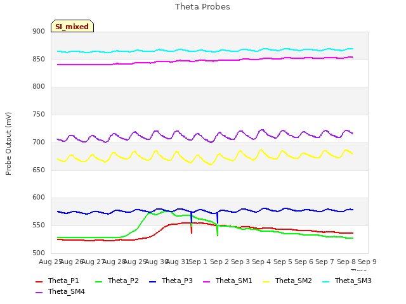Click the yellow Theta_SM2 wavy line
406x304 pixels.
coord(204,158)
